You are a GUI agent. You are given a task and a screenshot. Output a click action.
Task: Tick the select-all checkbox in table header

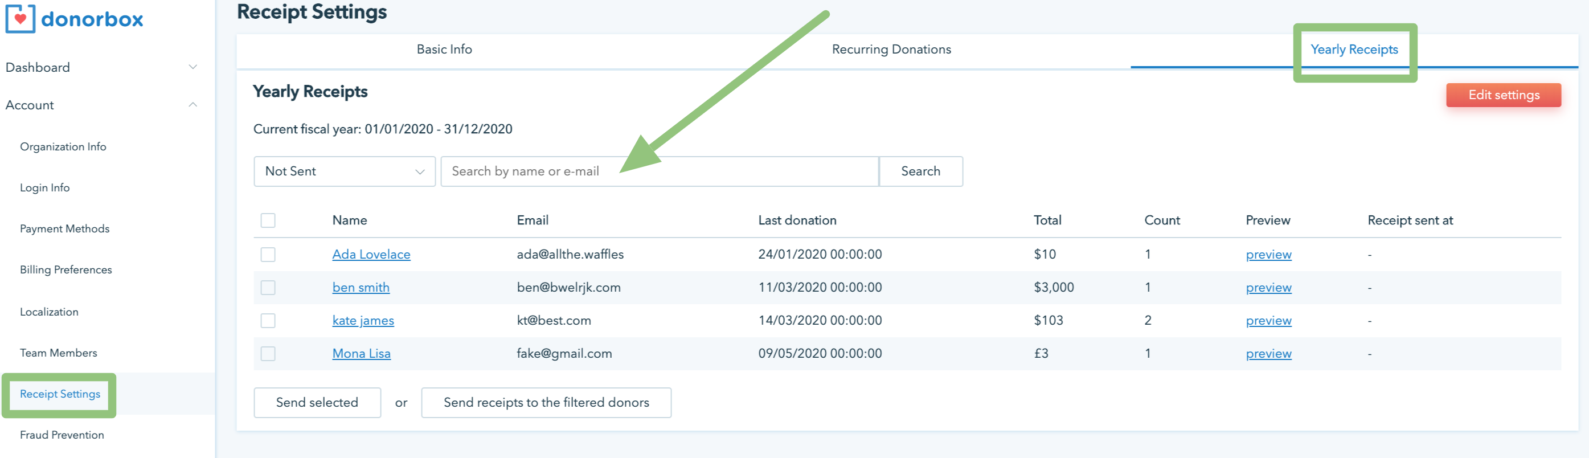pos(268,220)
